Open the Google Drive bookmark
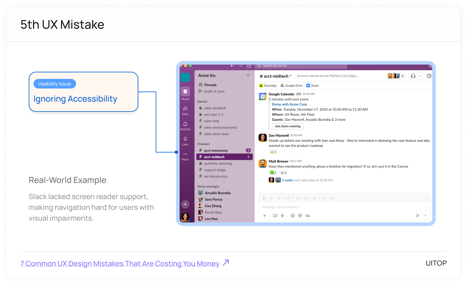Viewport: 467px width, 284px height. (292, 85)
